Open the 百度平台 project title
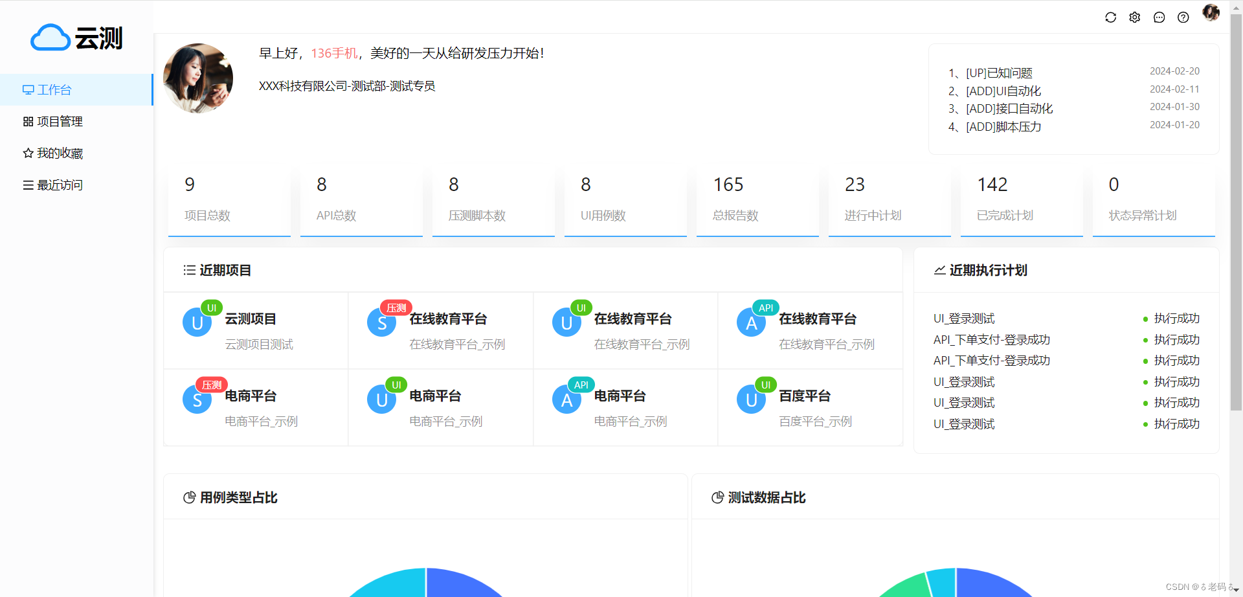This screenshot has width=1243, height=597. pos(805,396)
